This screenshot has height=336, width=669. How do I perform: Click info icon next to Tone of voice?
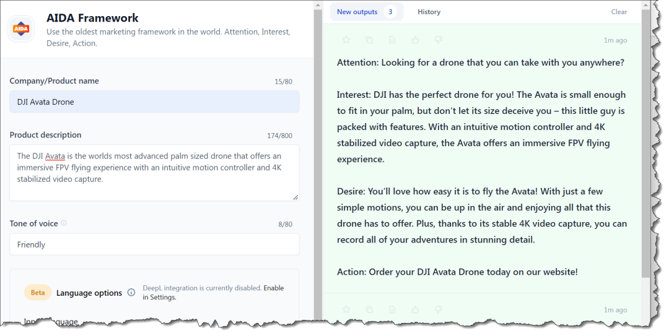[64, 223]
